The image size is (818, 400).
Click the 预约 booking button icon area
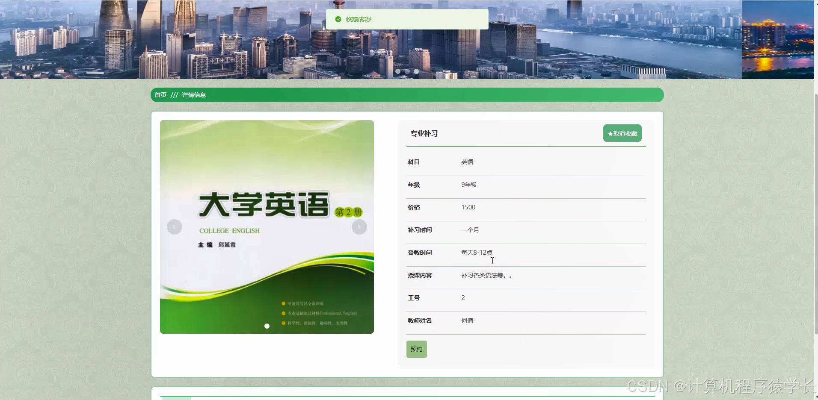coord(416,349)
